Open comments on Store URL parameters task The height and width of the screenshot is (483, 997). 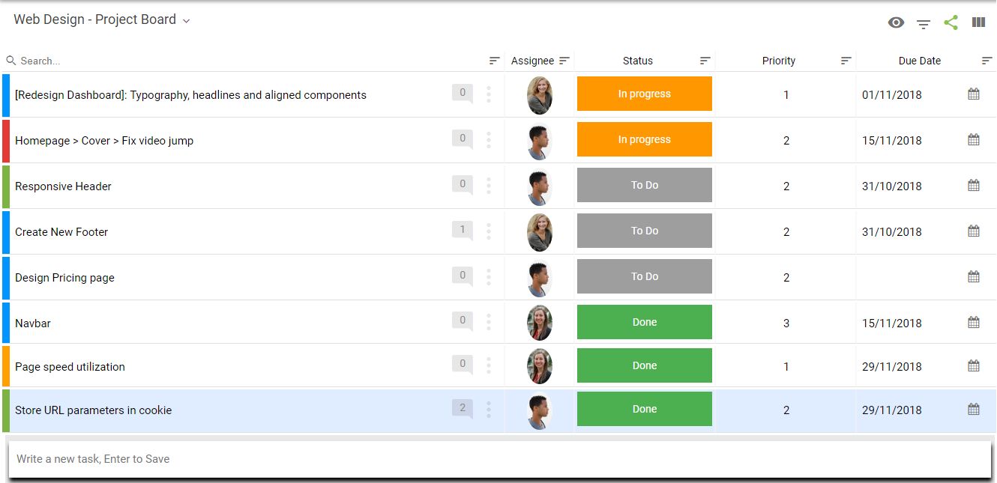[462, 409]
